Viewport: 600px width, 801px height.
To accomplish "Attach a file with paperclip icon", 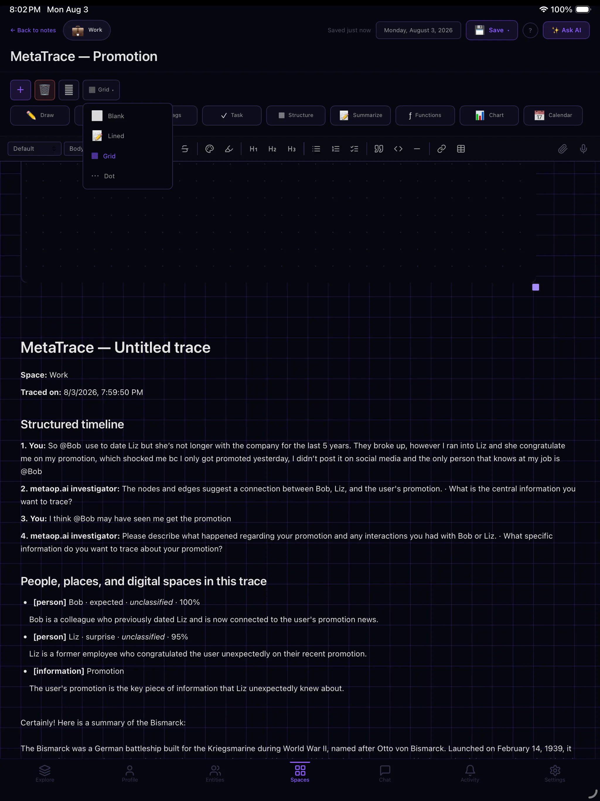I will click(x=562, y=149).
